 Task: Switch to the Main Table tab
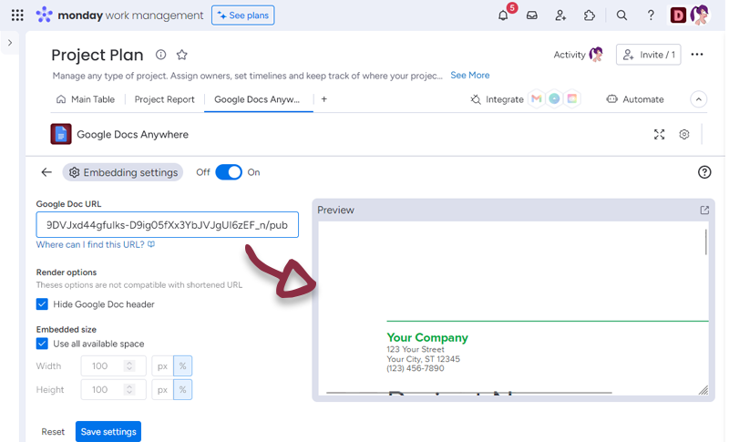click(x=86, y=99)
